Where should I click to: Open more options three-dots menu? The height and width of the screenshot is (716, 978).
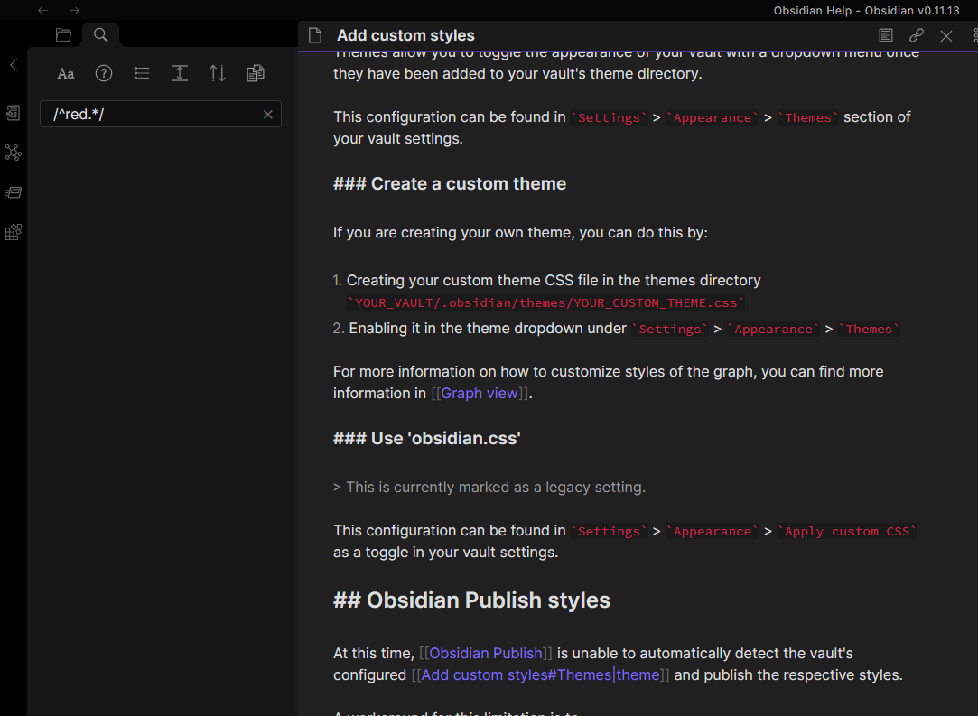pos(975,35)
